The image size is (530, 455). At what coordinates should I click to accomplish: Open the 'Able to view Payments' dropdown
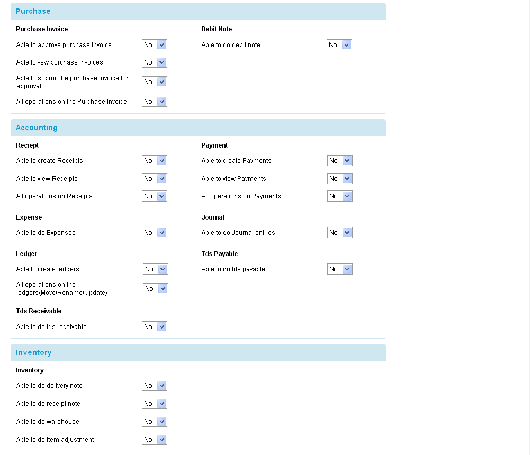[339, 178]
